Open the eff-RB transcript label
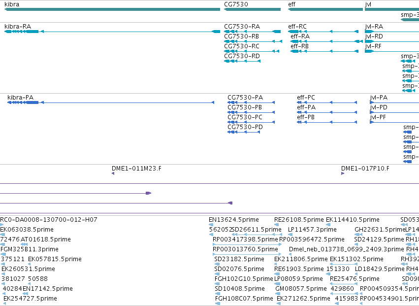The height and width of the screenshot is (306, 419). pos(299,46)
